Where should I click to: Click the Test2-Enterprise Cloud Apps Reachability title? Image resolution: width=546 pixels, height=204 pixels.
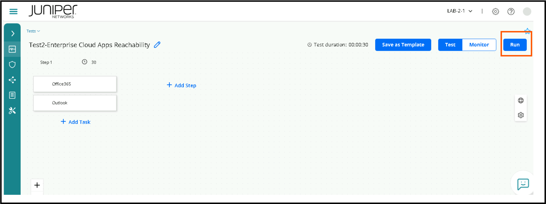(x=89, y=45)
